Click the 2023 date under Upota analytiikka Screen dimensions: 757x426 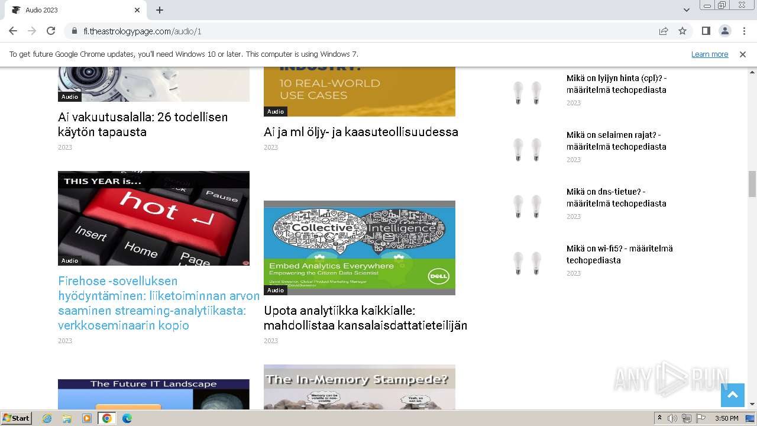pos(271,341)
